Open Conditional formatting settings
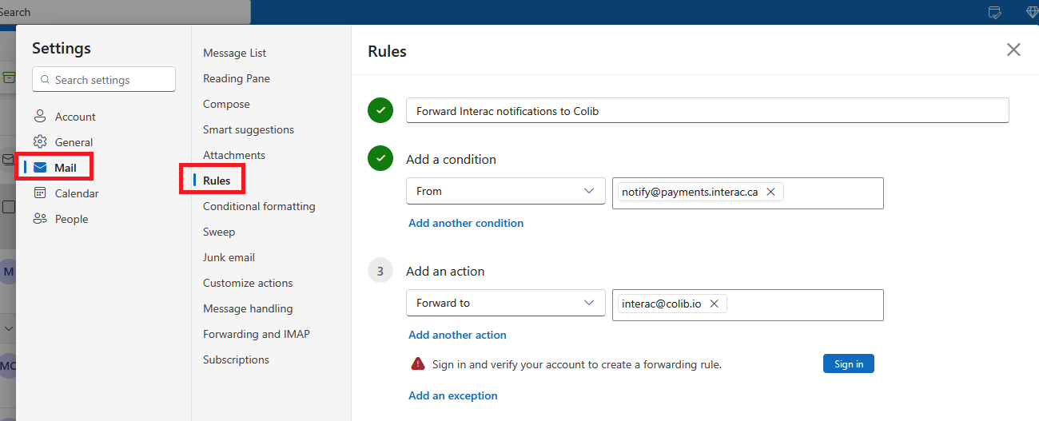Viewport: 1039px width, 421px height. point(259,206)
